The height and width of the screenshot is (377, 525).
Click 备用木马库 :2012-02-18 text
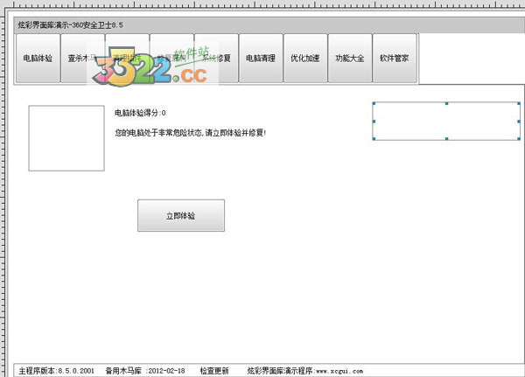pos(145,371)
